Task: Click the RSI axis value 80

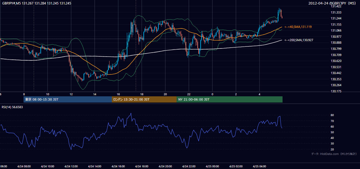Action: [x=332, y=115]
